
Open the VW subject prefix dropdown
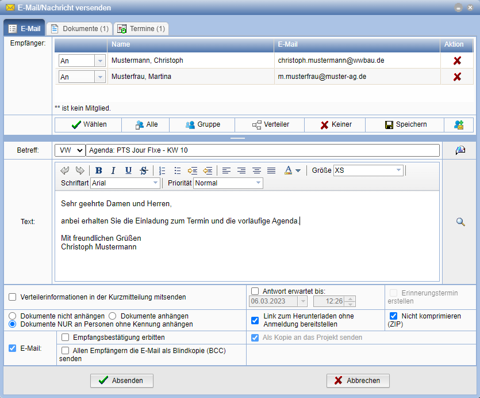coord(69,150)
